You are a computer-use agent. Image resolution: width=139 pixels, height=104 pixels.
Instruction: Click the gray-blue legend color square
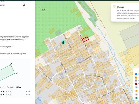pyautogui.click(x=136, y=81)
